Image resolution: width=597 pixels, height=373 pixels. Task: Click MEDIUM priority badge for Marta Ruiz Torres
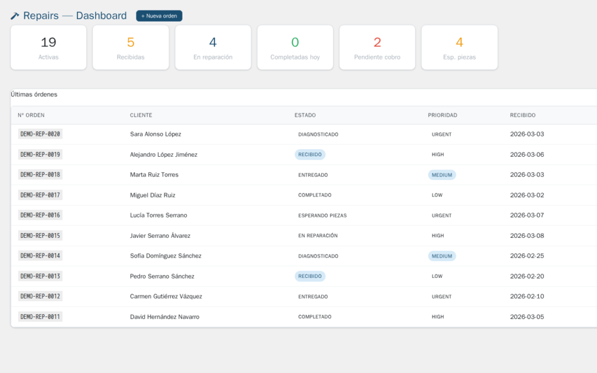(442, 175)
